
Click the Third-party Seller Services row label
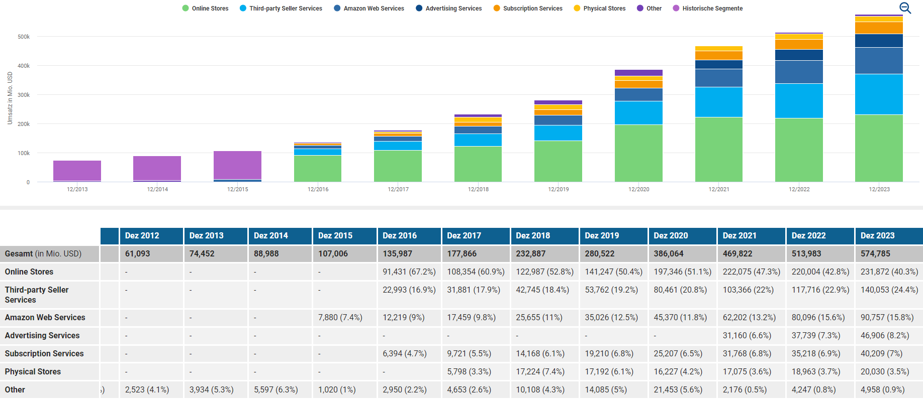pos(37,295)
